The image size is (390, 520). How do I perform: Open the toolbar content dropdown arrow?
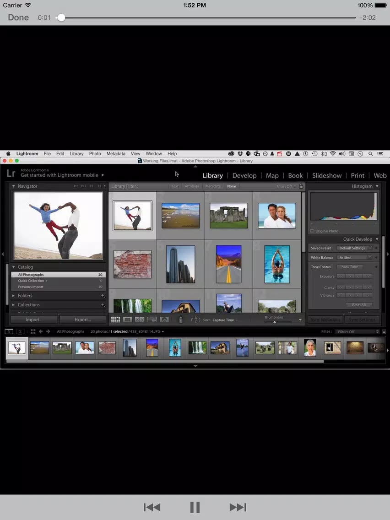300,320
